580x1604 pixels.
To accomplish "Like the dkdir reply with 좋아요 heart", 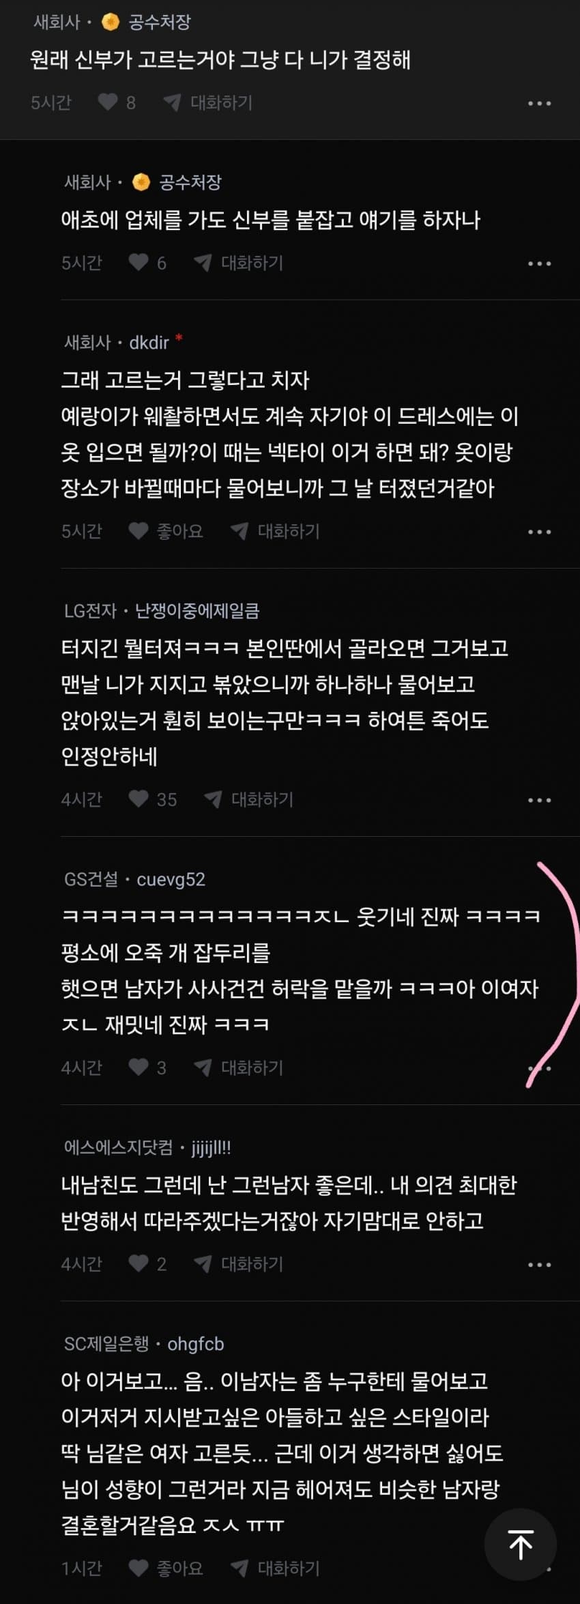I will coord(139,530).
